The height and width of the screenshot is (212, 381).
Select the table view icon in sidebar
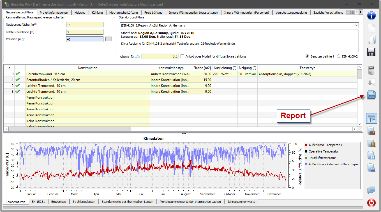point(371,118)
